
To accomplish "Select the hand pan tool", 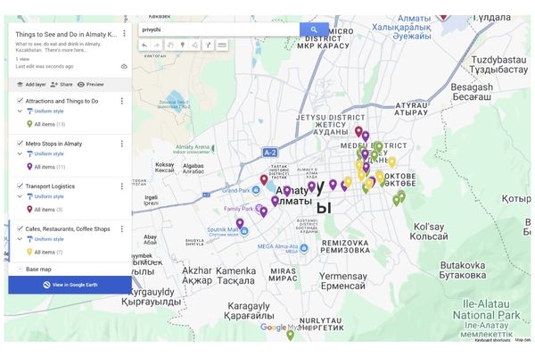I will [x=169, y=46].
